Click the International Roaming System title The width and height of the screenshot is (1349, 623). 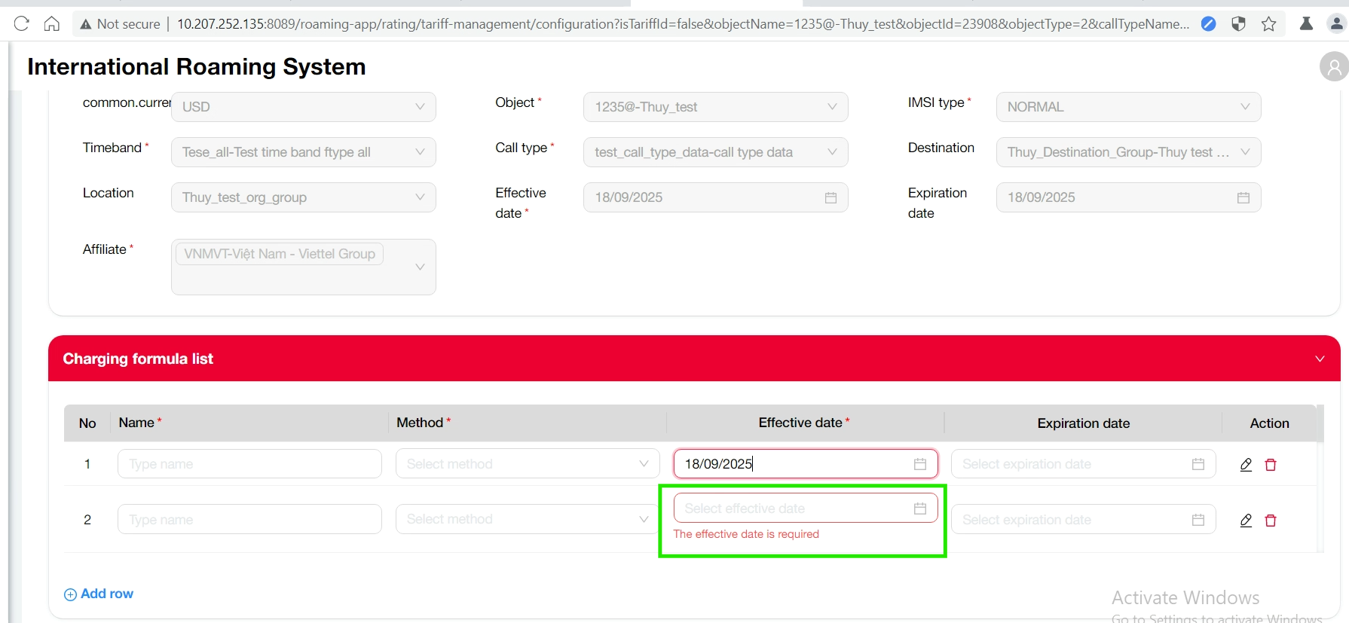coord(196,67)
